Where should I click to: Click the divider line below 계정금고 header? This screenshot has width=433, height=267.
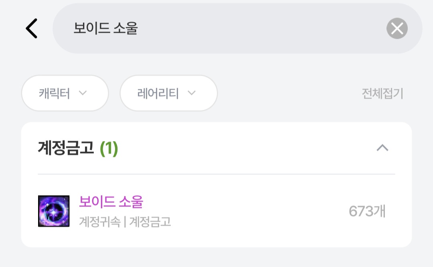(x=216, y=174)
